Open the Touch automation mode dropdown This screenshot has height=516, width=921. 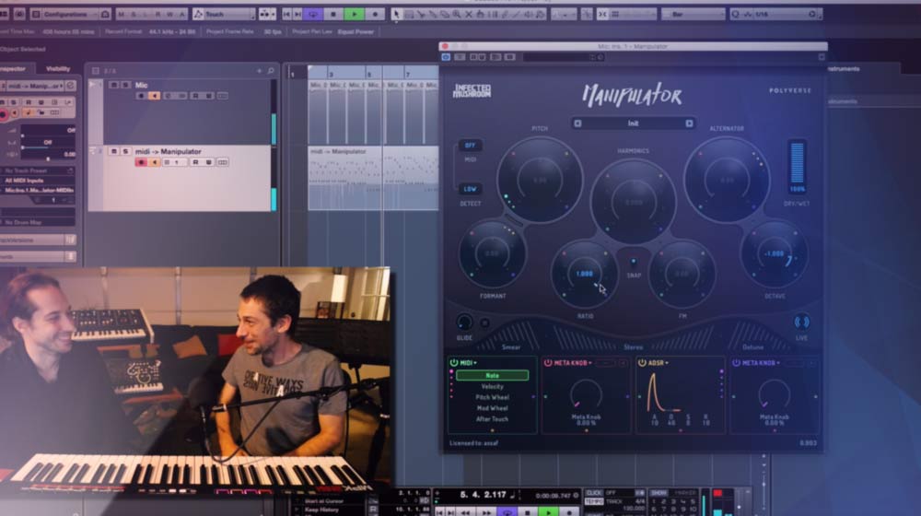pyautogui.click(x=224, y=14)
